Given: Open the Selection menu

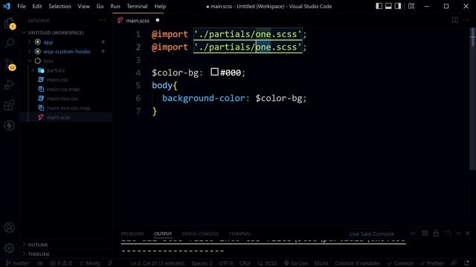Looking at the screenshot, I should click(x=59, y=6).
